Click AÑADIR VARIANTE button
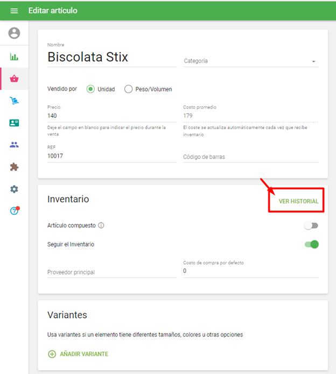This screenshot has height=374, width=336. click(x=78, y=354)
